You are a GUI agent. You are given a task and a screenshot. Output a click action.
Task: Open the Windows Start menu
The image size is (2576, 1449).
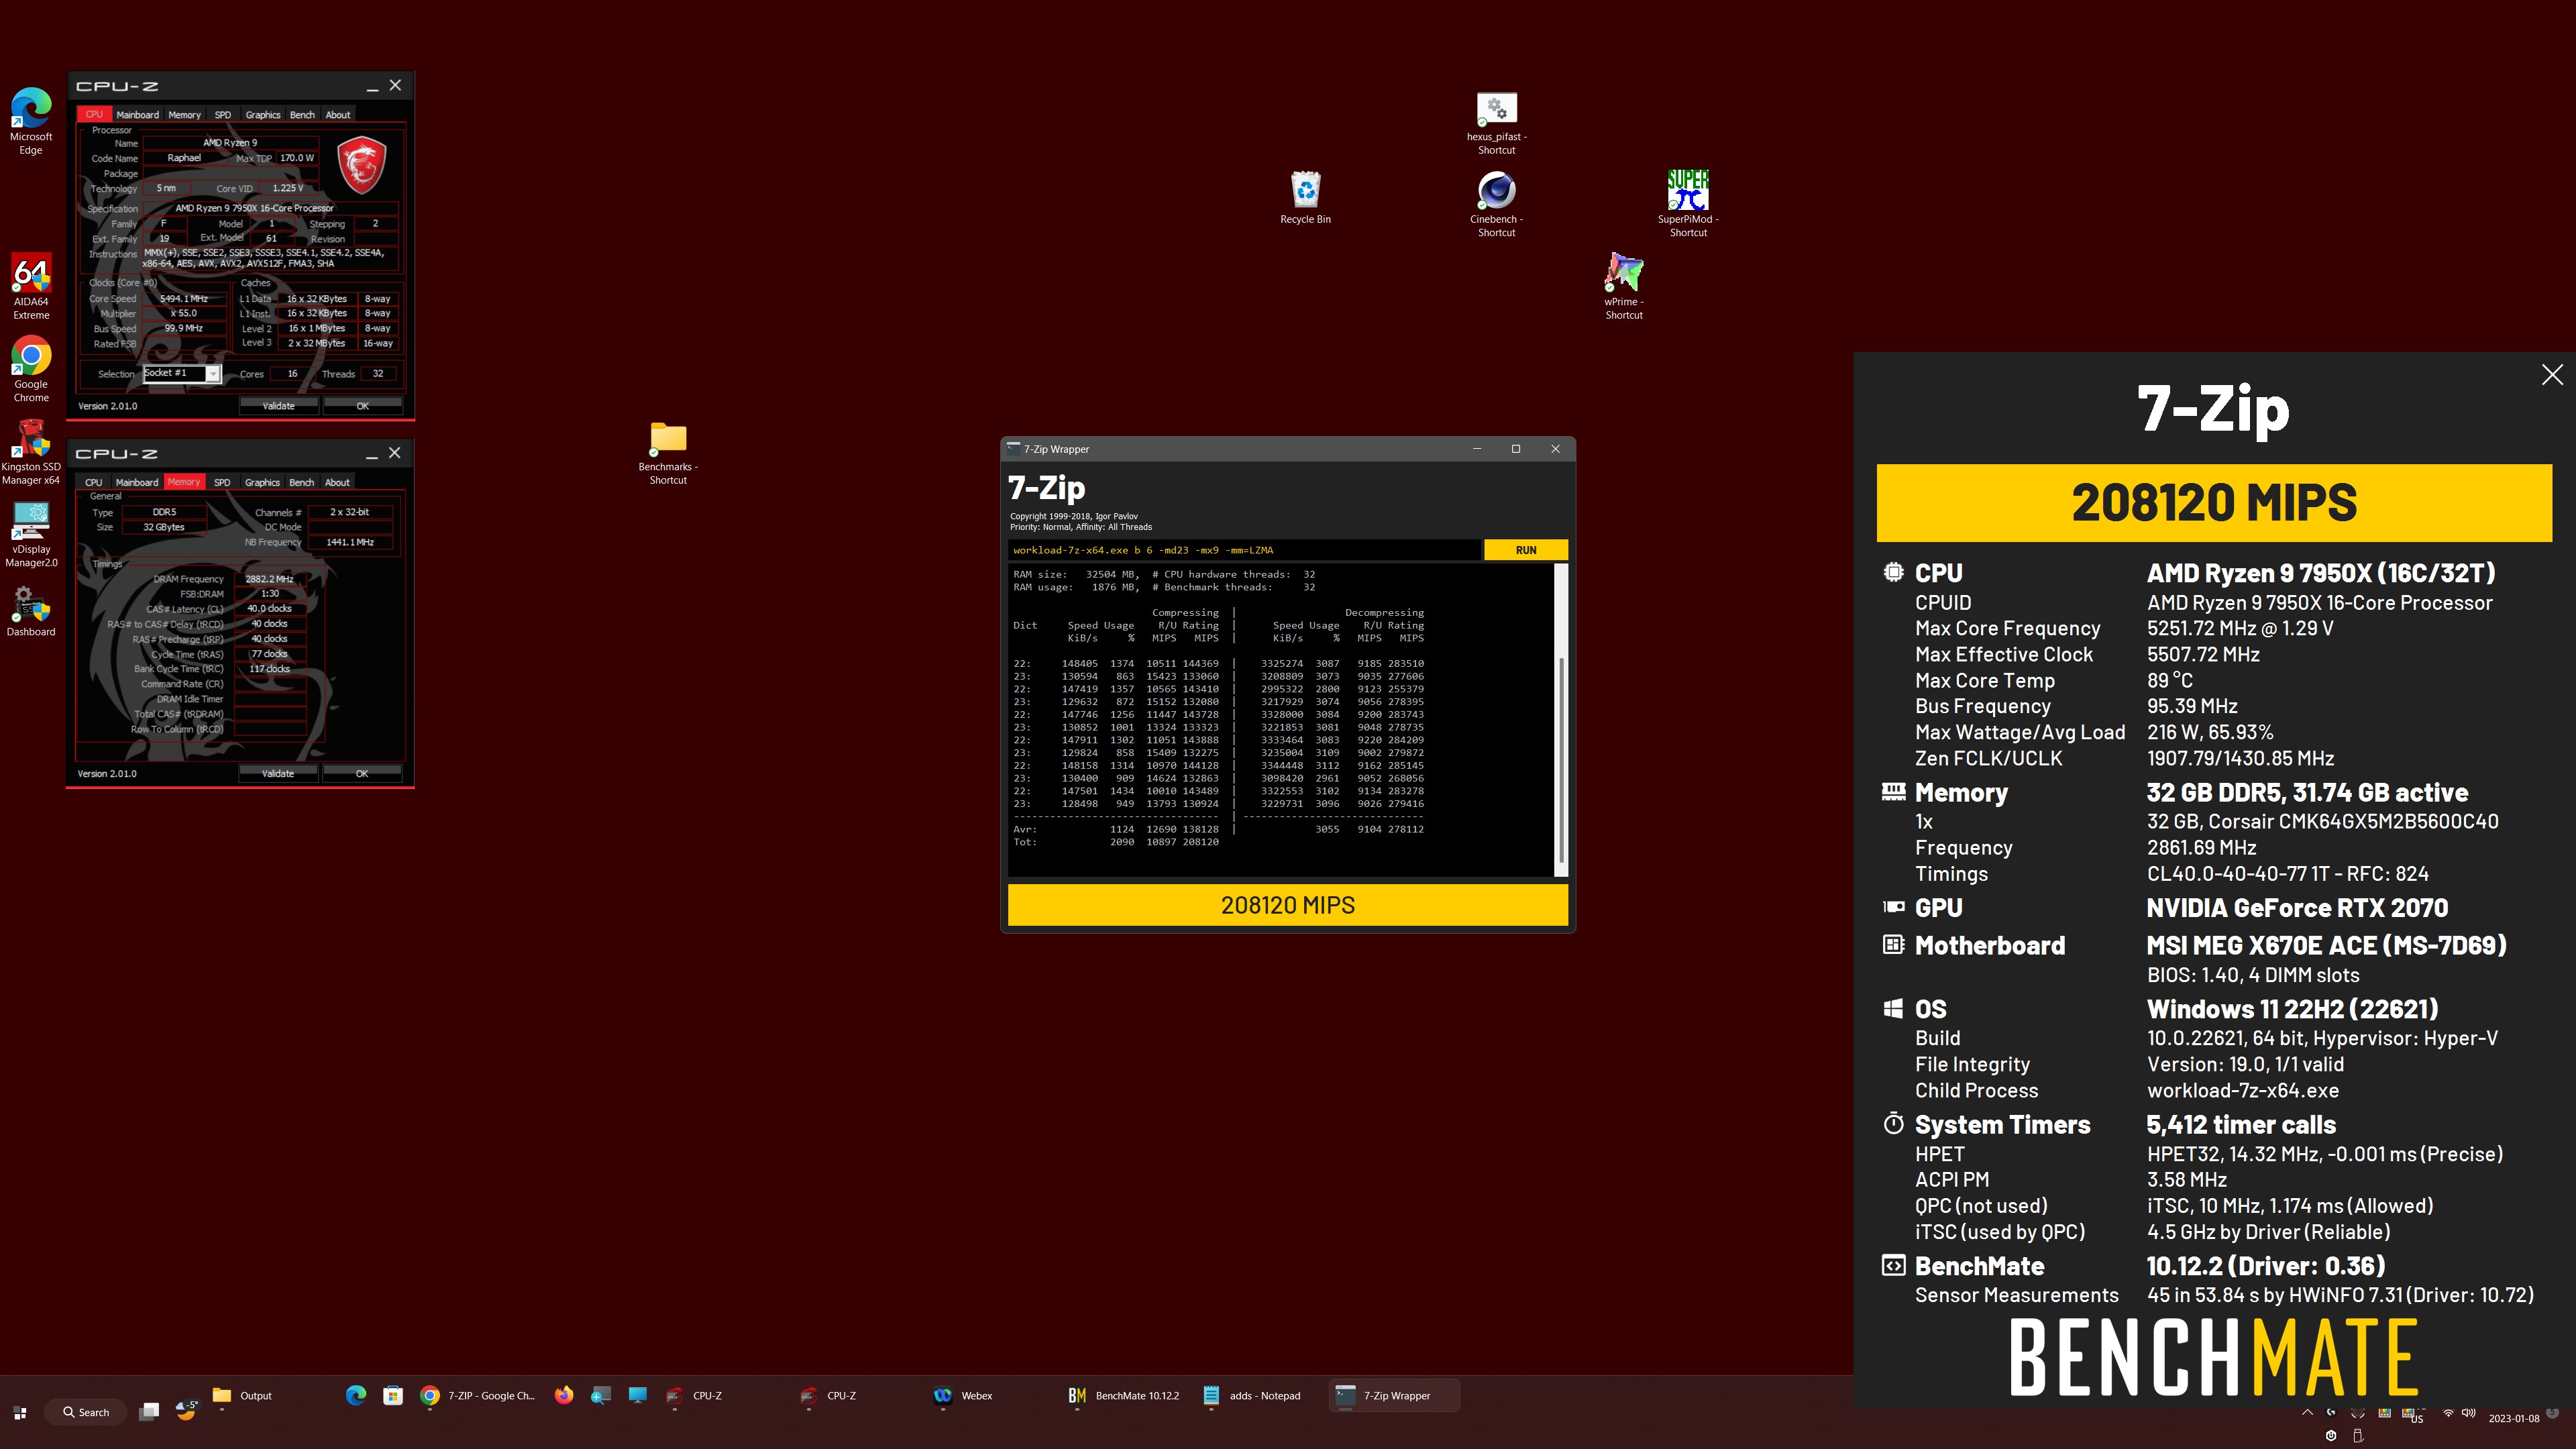[20, 1412]
